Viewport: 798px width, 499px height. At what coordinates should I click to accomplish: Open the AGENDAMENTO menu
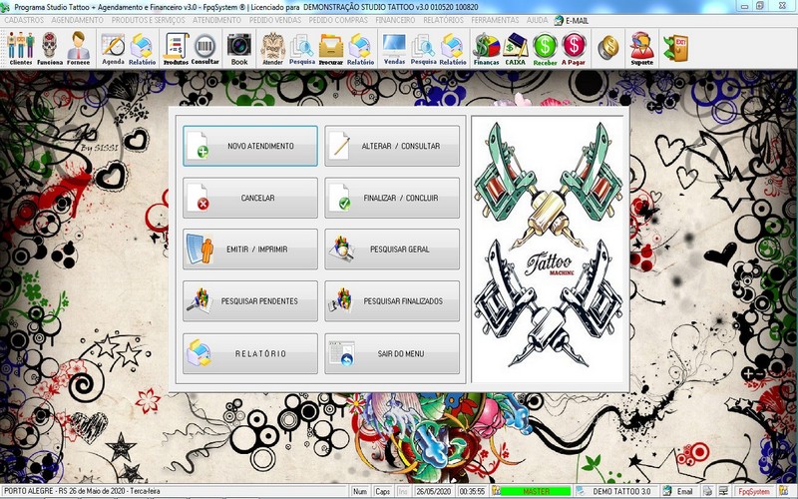(78, 20)
